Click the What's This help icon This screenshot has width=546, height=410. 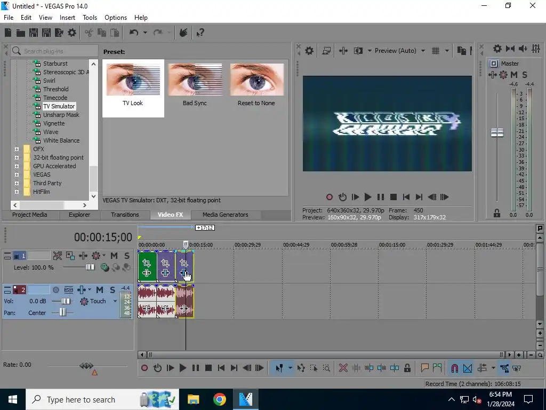click(x=200, y=33)
